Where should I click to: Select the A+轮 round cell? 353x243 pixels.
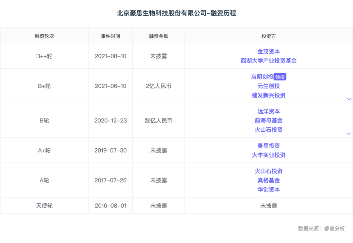pos(44,151)
